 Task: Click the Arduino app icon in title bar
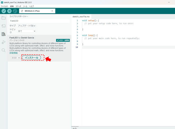coord(2,2)
